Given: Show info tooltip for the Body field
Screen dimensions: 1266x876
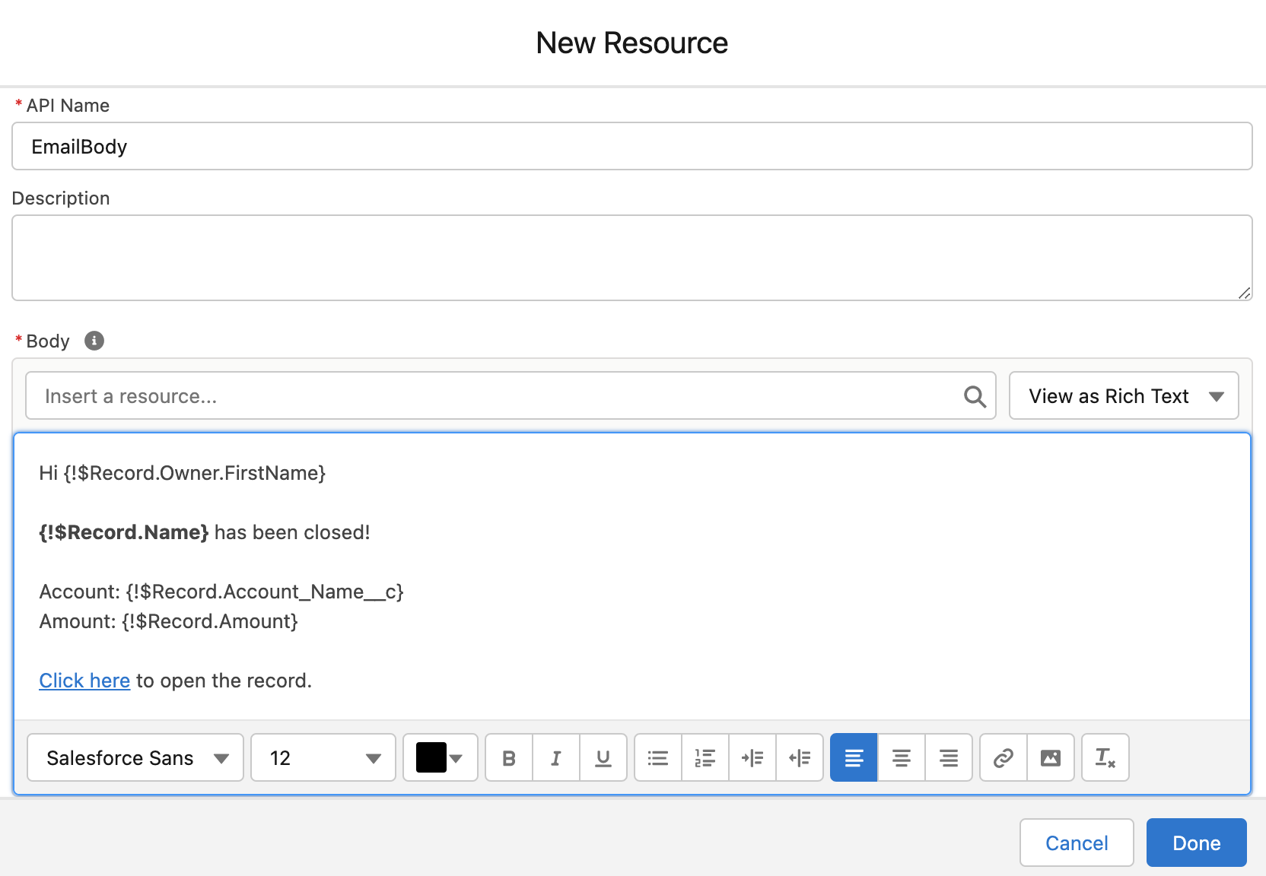Looking at the screenshot, I should point(93,341).
